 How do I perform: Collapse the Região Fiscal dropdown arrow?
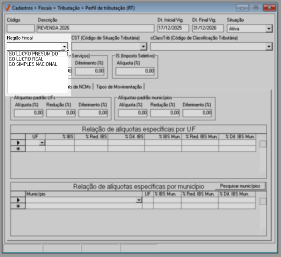click(x=65, y=47)
